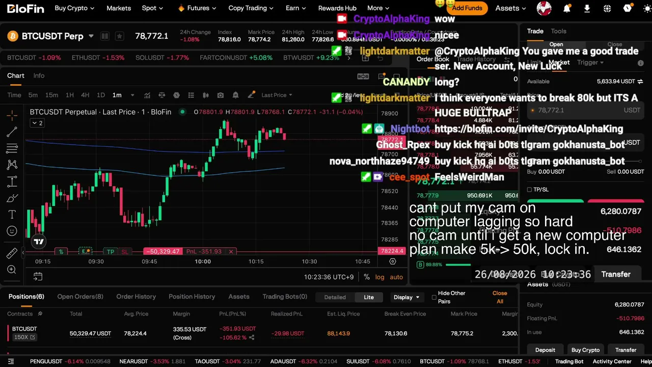The image size is (652, 367).
Task: Click the chart-wide BOS layout icon
Action: [x=363, y=76]
